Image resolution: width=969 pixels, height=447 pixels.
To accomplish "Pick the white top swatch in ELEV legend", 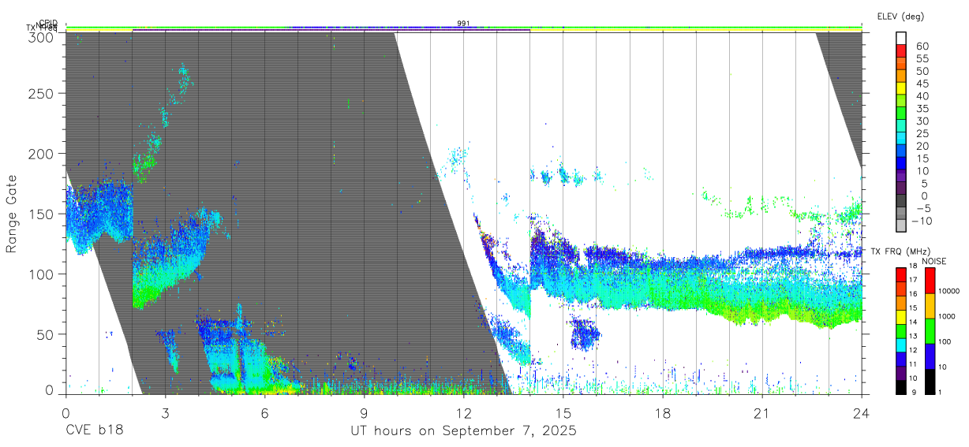I will (901, 37).
